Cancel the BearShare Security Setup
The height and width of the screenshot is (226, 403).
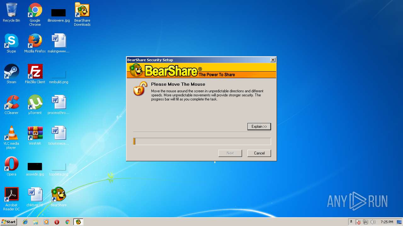(259, 153)
